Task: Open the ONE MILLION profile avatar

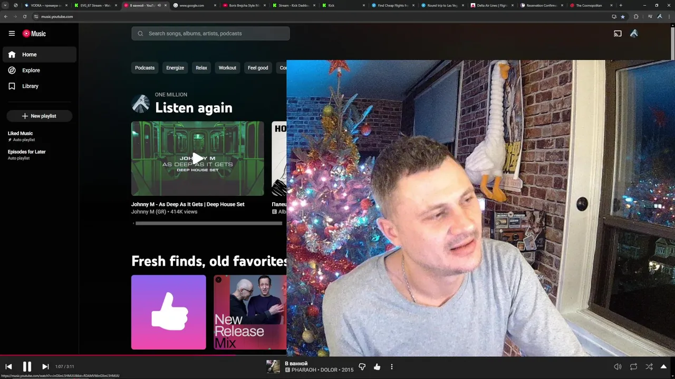Action: 140,104
